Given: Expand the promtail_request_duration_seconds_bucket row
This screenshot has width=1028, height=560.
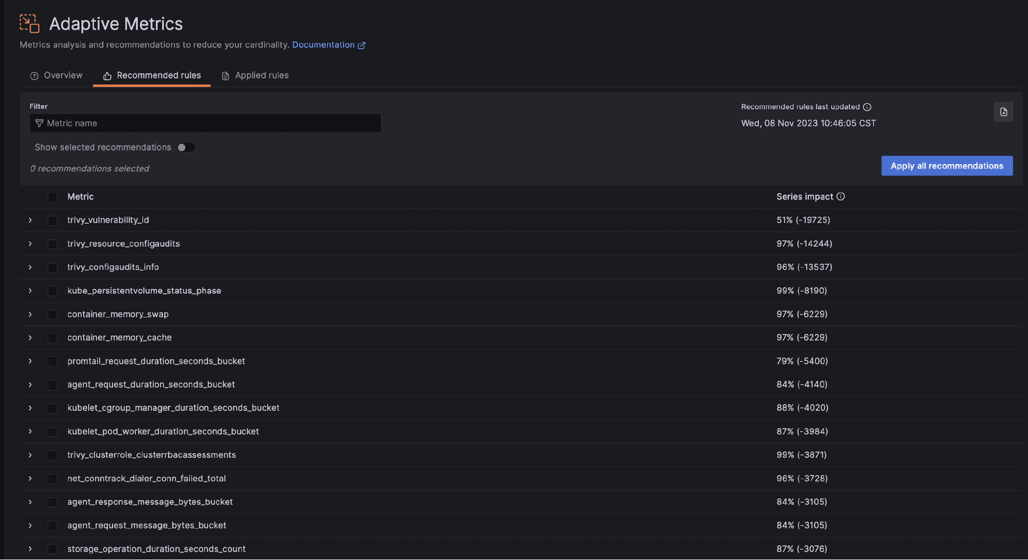Looking at the screenshot, I should pos(30,361).
